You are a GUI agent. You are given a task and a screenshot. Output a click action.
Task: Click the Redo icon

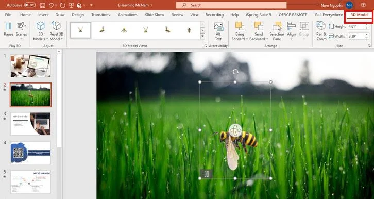[x=62, y=5]
